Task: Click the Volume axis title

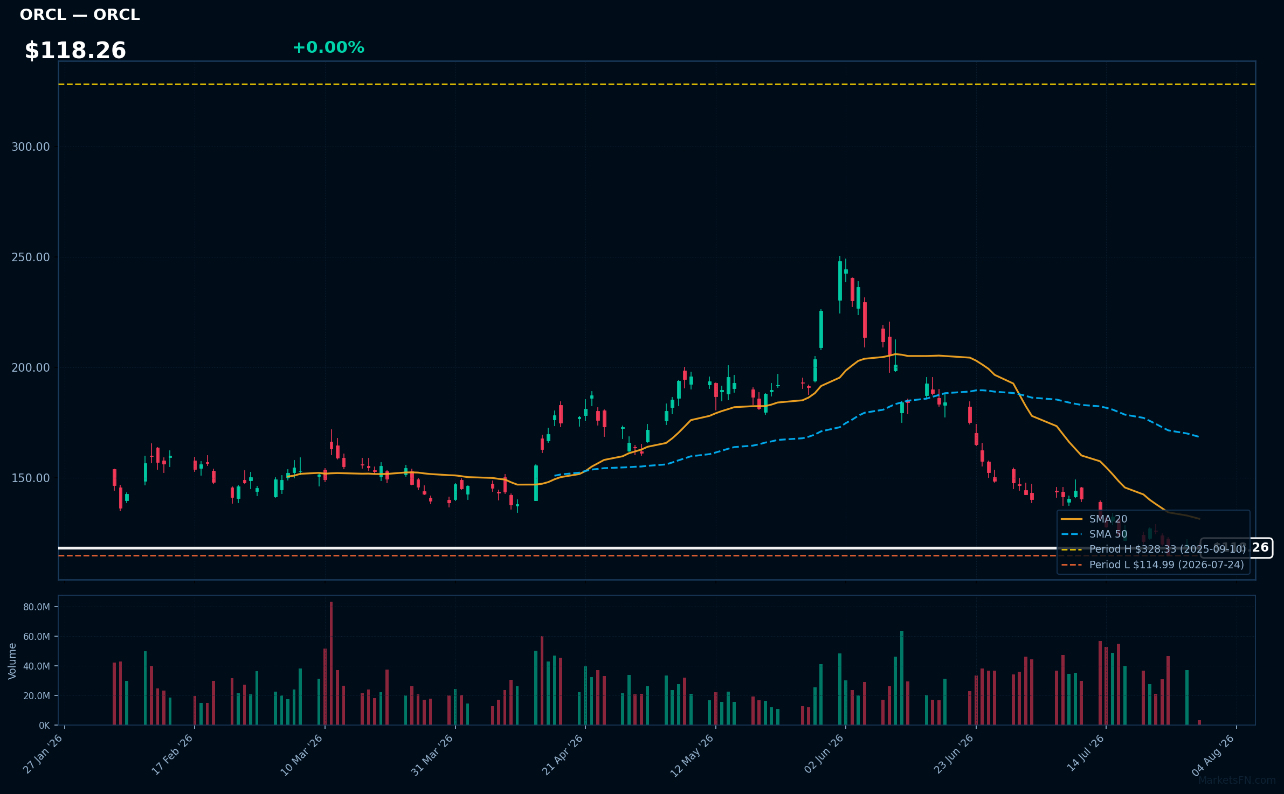Action: coord(12,661)
